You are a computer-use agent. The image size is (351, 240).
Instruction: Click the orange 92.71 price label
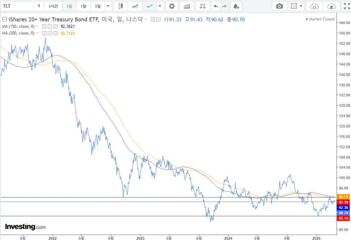[343, 197]
